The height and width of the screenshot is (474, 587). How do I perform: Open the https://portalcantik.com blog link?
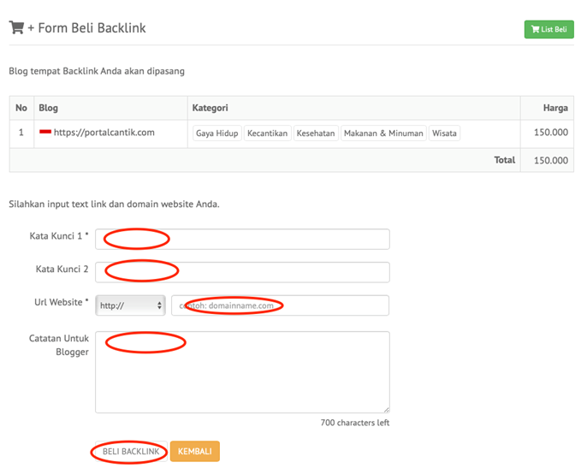[104, 133]
